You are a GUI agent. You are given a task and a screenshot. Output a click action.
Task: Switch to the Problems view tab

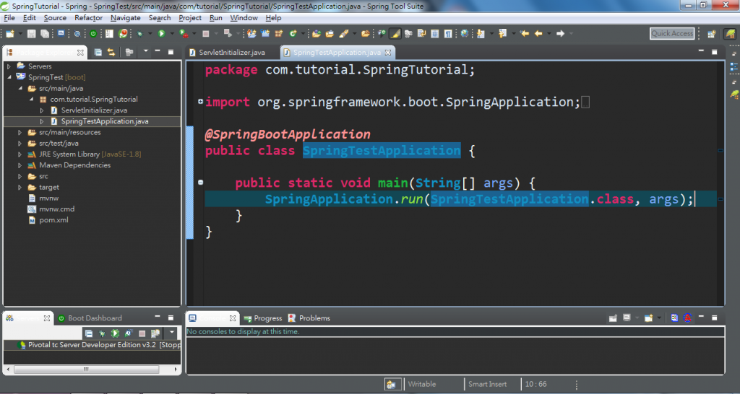click(309, 318)
